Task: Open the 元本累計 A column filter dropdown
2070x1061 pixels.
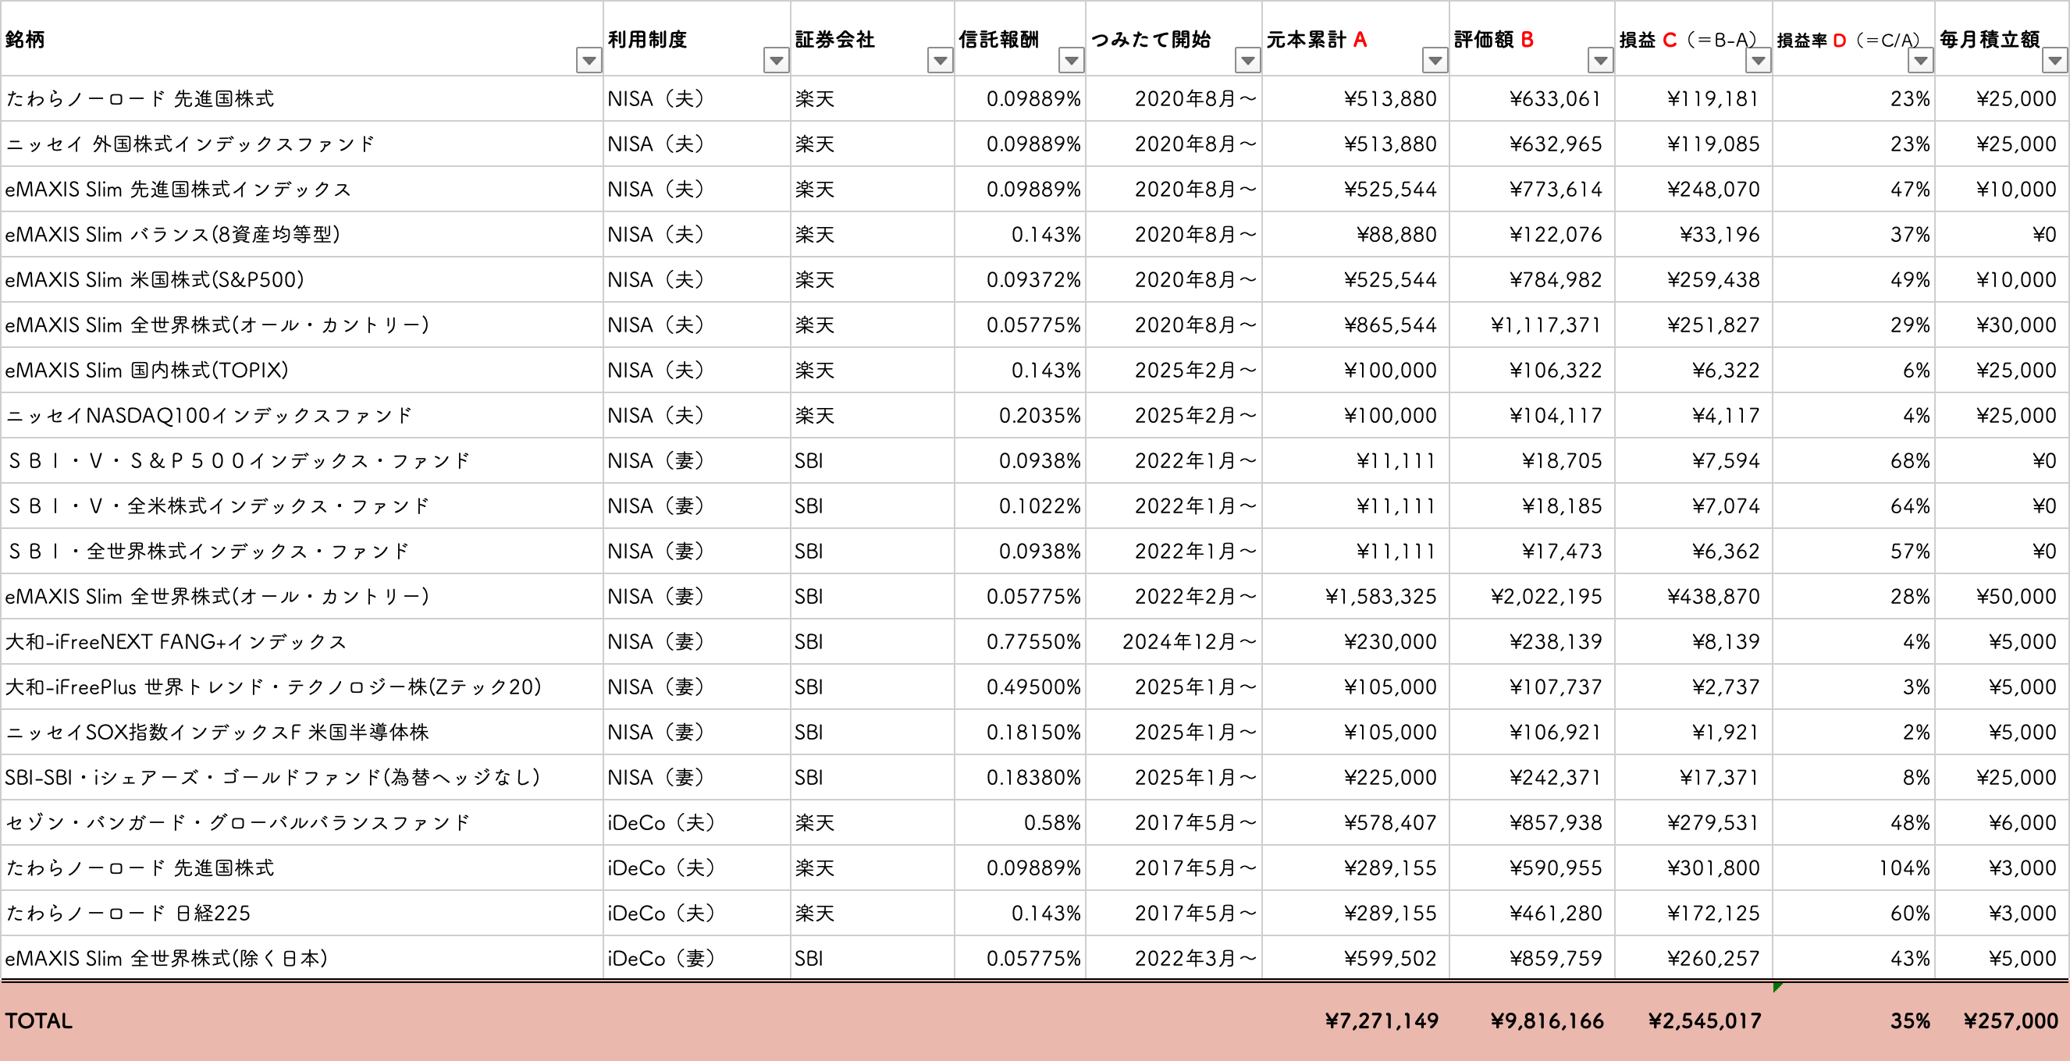Action: coord(1435,60)
